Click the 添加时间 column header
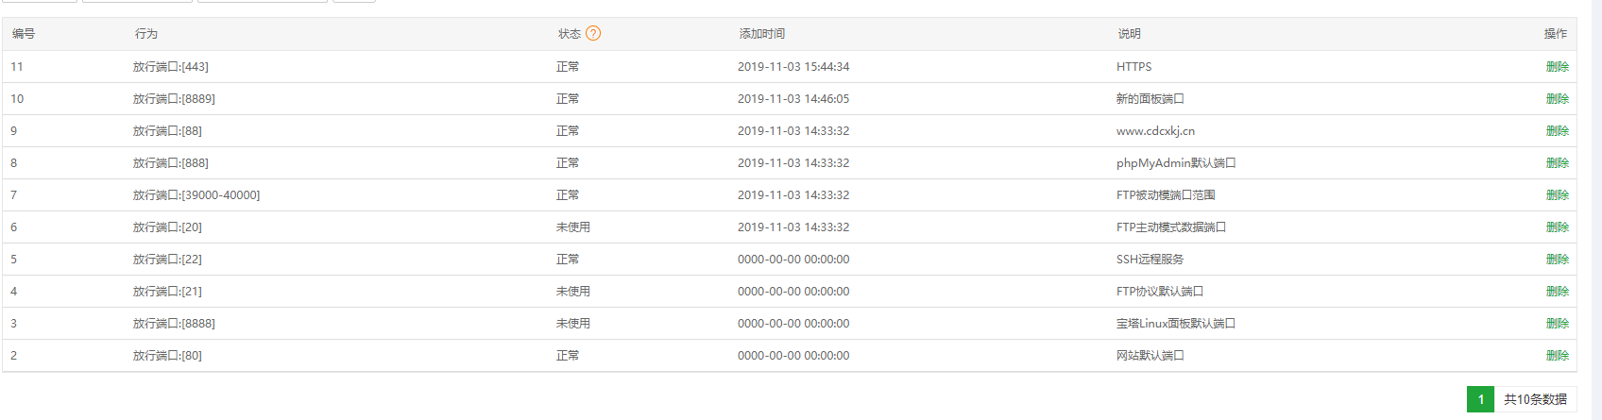This screenshot has width=1602, height=420. (x=762, y=34)
